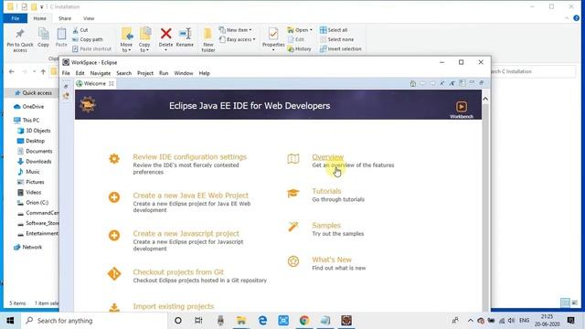Viewport: 585px width, 329px height.
Task: Open the Customize page icon in Welcome toolbar
Action: coord(463,83)
